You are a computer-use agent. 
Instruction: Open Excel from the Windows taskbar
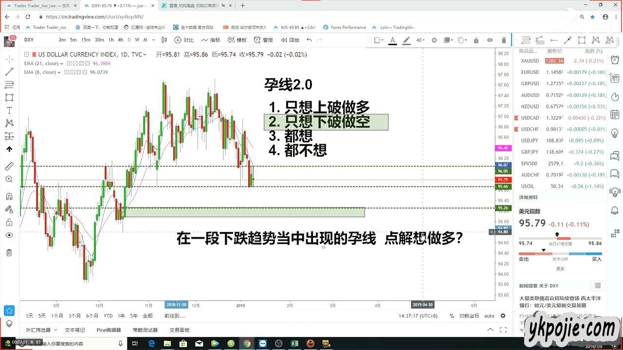coord(294,344)
